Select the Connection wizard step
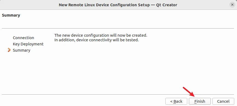This screenshot has width=237, height=106. pos(24,38)
